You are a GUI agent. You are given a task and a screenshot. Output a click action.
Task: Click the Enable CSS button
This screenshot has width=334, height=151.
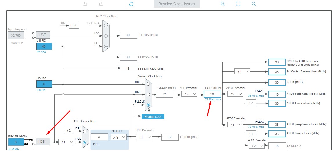point(153,116)
